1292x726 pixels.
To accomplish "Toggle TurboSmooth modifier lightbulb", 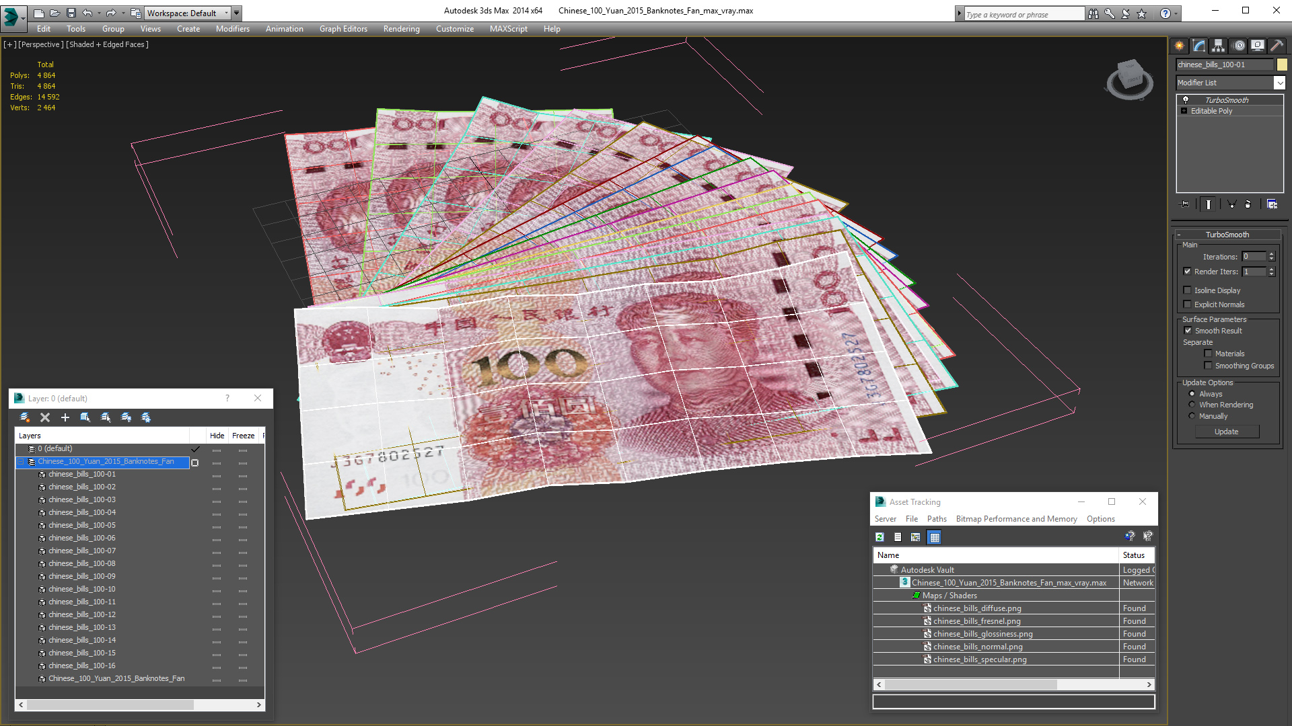I will click(1186, 99).
